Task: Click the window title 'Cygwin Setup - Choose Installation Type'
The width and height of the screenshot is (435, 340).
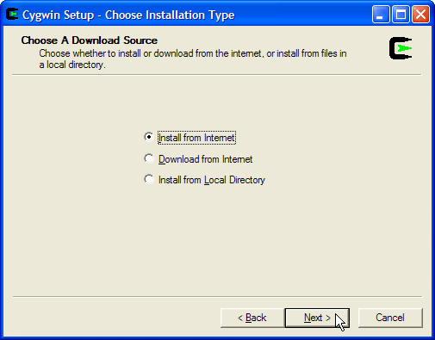Action: tap(128, 15)
